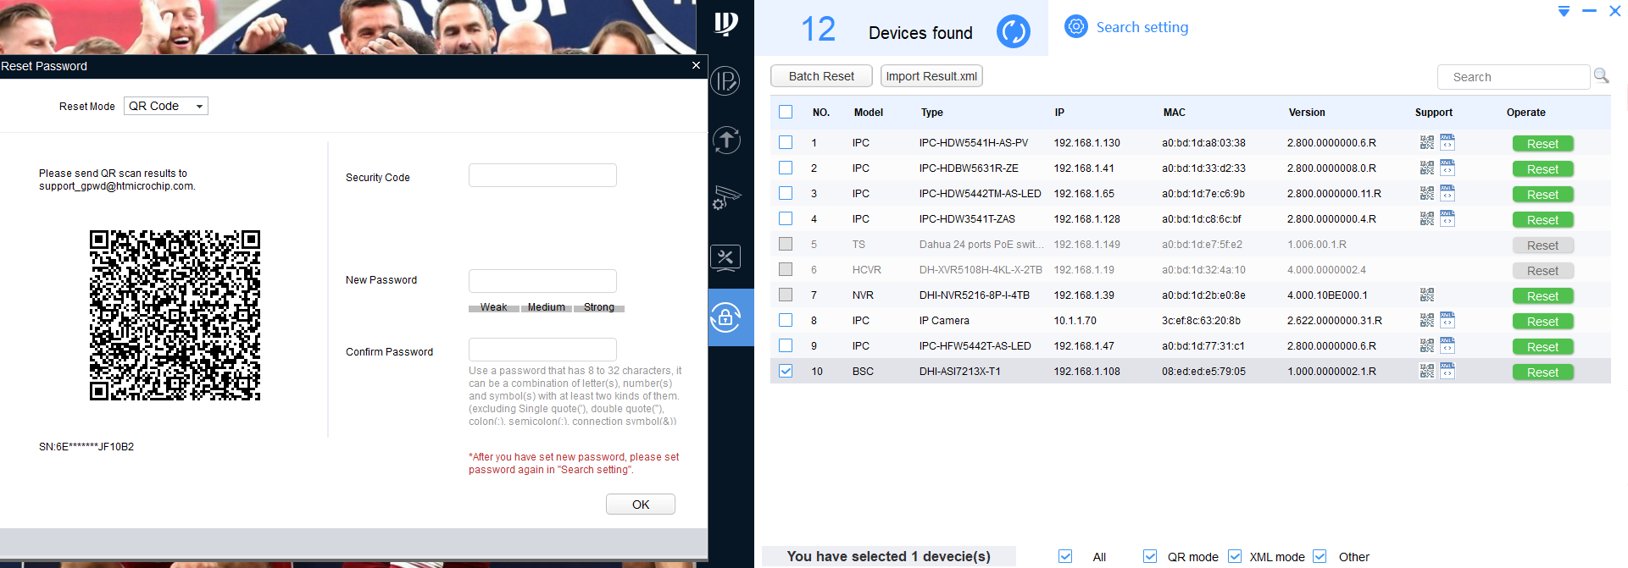
Task: Click the magnifier search icon
Action: [1601, 76]
